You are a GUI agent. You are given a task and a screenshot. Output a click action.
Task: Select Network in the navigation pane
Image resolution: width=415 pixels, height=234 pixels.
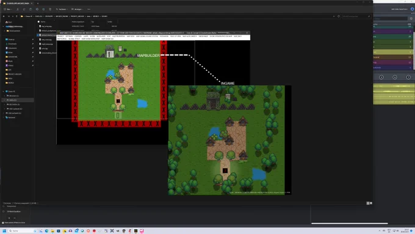(x=12, y=117)
